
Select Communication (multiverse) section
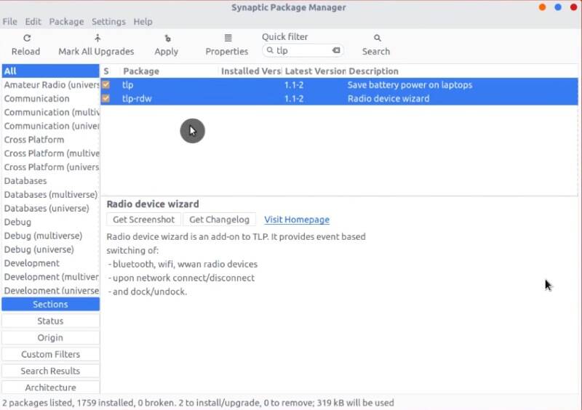click(50, 112)
